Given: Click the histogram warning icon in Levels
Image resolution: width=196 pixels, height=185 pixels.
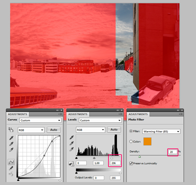Looking at the screenshot, I should (x=71, y=164).
